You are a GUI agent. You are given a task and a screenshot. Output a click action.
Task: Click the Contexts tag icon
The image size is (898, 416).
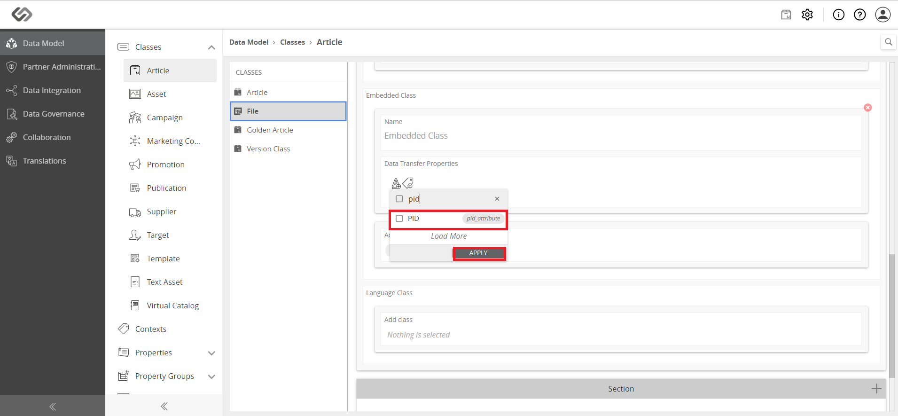[124, 329]
